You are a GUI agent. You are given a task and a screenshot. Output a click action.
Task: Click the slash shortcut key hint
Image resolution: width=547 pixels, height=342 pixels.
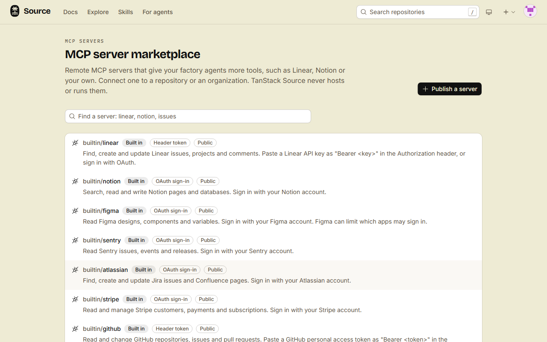pos(472,12)
